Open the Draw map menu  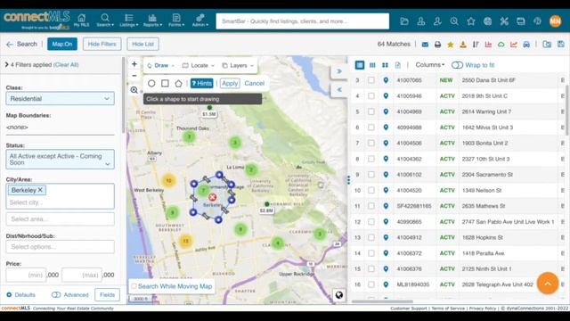click(160, 65)
